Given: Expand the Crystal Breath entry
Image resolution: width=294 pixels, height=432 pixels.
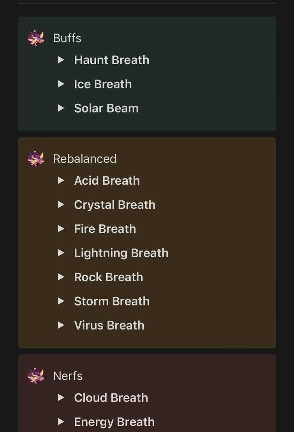Looking at the screenshot, I should [61, 205].
